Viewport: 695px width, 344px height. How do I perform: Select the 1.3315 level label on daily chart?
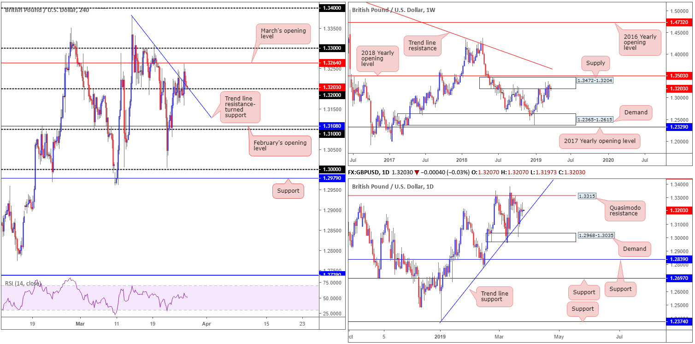[x=586, y=196]
